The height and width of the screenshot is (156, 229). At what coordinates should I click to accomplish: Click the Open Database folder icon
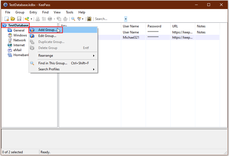[13, 19]
